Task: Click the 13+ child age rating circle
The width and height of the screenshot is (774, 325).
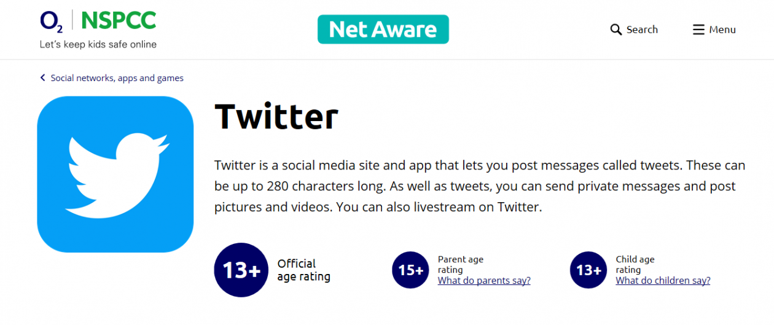Action: click(x=589, y=270)
